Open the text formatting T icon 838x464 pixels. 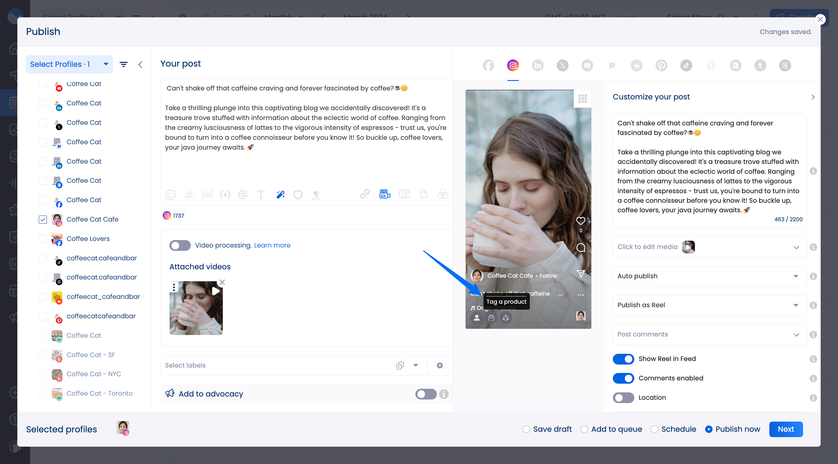tap(261, 195)
